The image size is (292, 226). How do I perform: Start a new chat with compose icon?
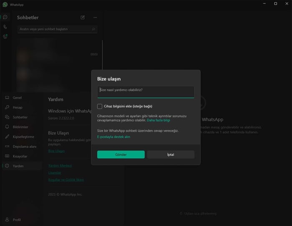click(83, 18)
